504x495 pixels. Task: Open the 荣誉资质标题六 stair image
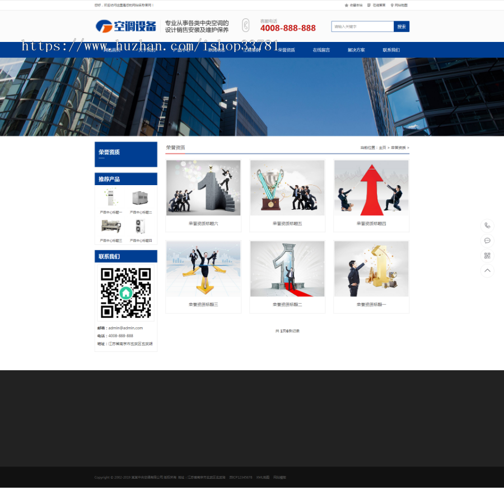pyautogui.click(x=203, y=188)
